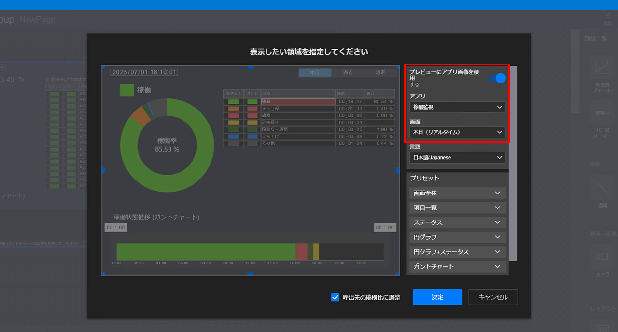Switch to the 設定 tab in preview

point(380,73)
